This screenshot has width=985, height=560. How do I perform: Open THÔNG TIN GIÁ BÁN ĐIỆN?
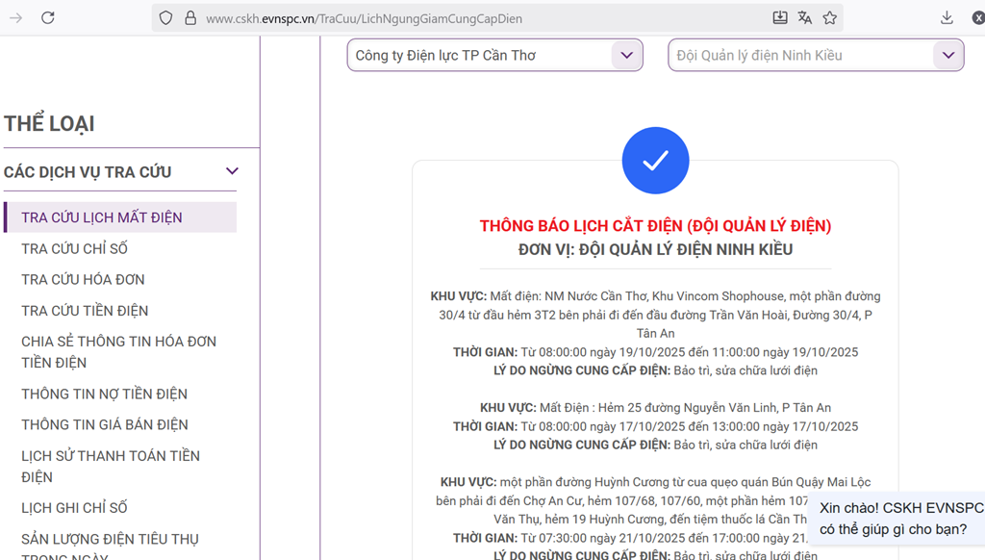(105, 424)
